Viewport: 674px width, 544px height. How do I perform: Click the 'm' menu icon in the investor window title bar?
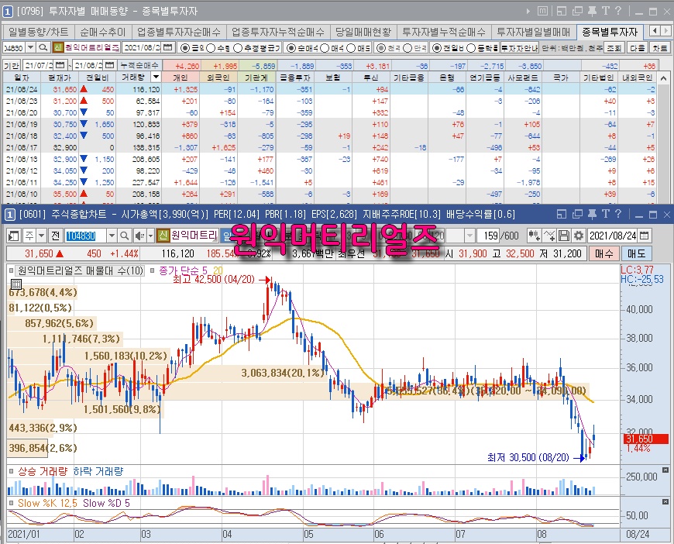[543, 11]
